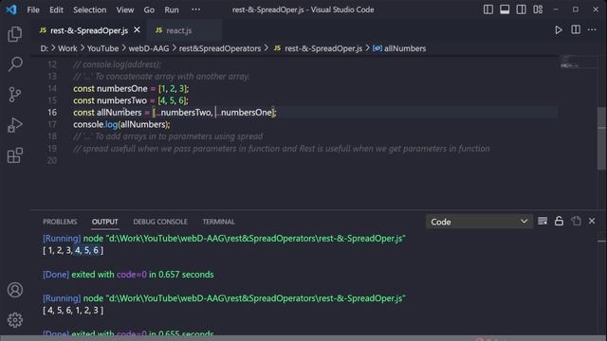Viewport: 607px width, 341px height.
Task: Toggle primary side bar layout icon
Action: 488,9
